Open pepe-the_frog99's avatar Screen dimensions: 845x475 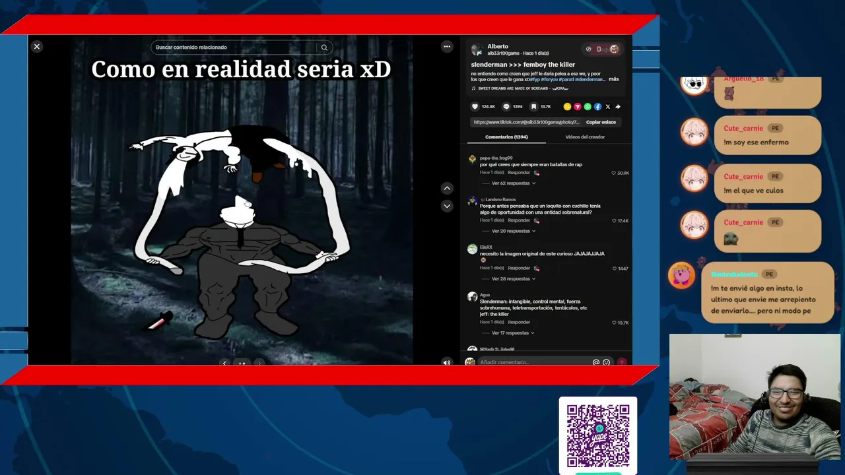click(472, 159)
